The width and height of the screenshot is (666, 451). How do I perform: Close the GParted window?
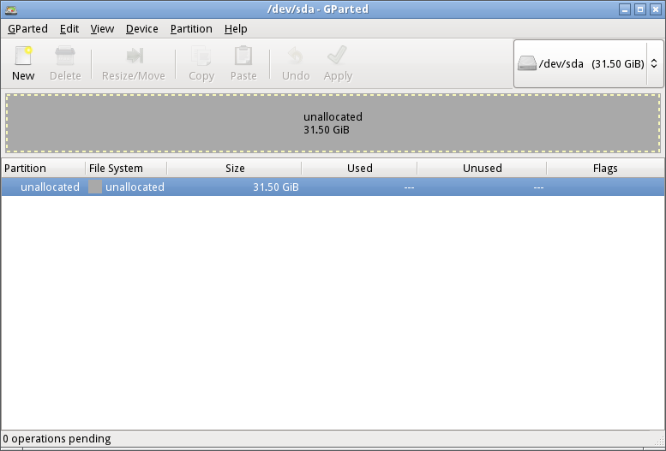656,9
